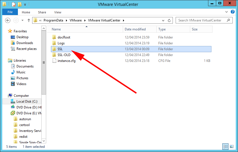Image resolution: width=238 pixels, height=152 pixels.
Task: Open the Videos library
Action: (21, 84)
